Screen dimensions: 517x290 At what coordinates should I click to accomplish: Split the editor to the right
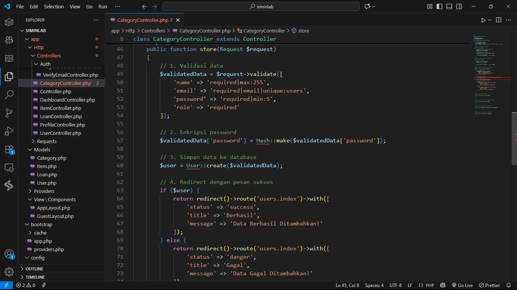(x=498, y=20)
